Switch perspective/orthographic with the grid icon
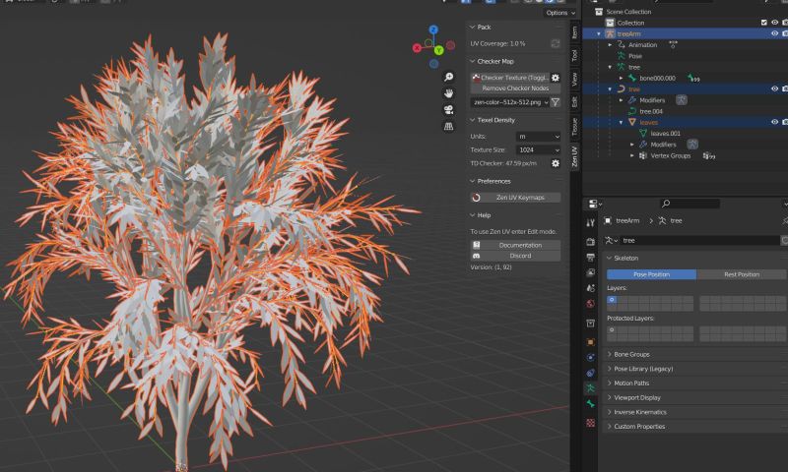This screenshot has height=472, width=788. click(448, 127)
